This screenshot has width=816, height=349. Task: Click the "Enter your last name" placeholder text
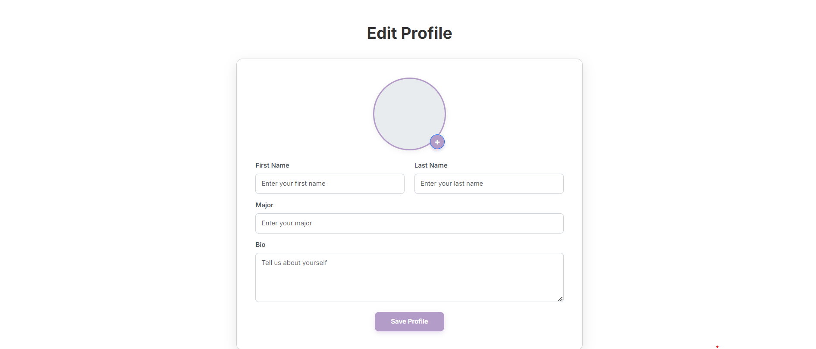pos(452,184)
